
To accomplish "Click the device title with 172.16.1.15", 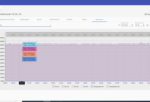I will [11, 14].
